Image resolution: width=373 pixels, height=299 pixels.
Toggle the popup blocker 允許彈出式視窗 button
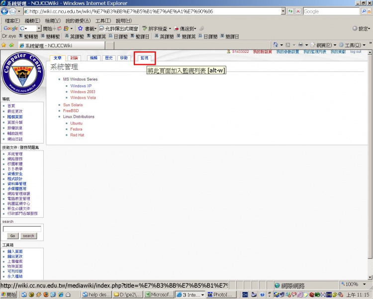click(x=119, y=28)
